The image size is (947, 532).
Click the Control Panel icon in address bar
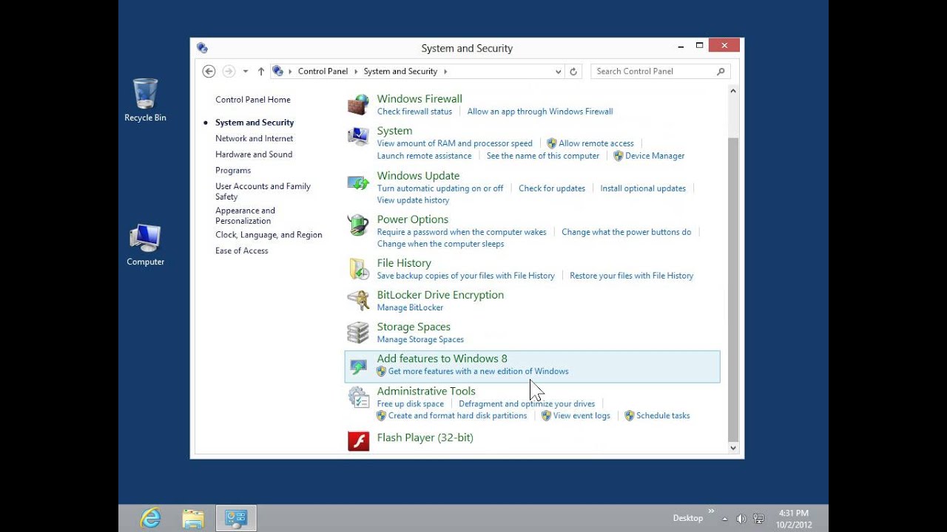point(278,71)
